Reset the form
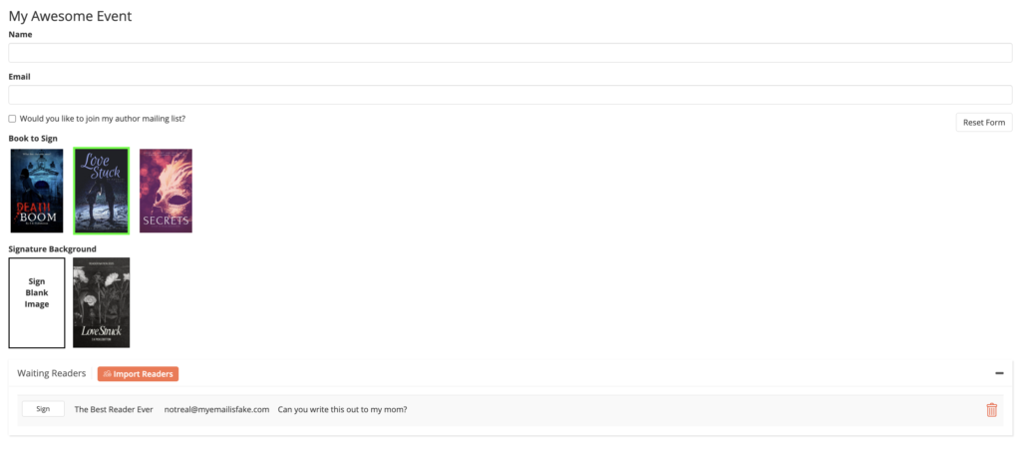Viewport: 1021px width, 451px height. point(983,122)
